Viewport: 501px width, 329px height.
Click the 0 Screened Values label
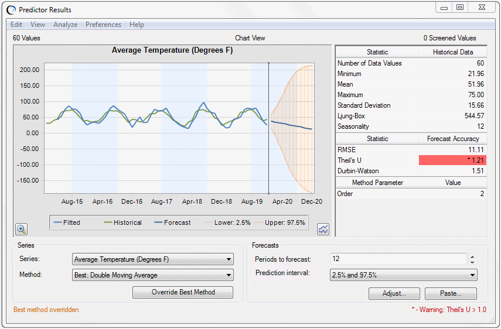click(449, 38)
